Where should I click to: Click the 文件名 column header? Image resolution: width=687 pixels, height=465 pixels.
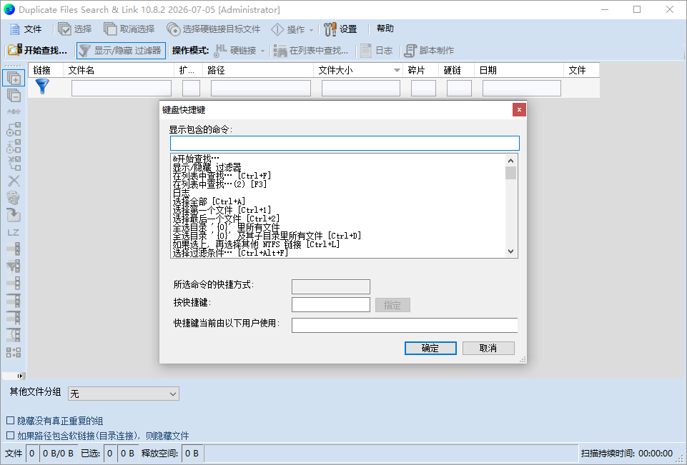(x=119, y=70)
